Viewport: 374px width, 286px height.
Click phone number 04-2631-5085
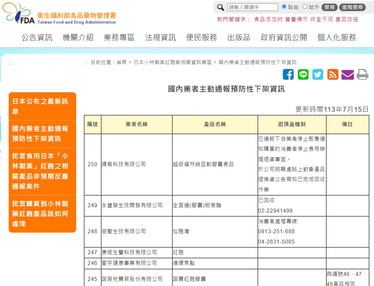(276, 242)
